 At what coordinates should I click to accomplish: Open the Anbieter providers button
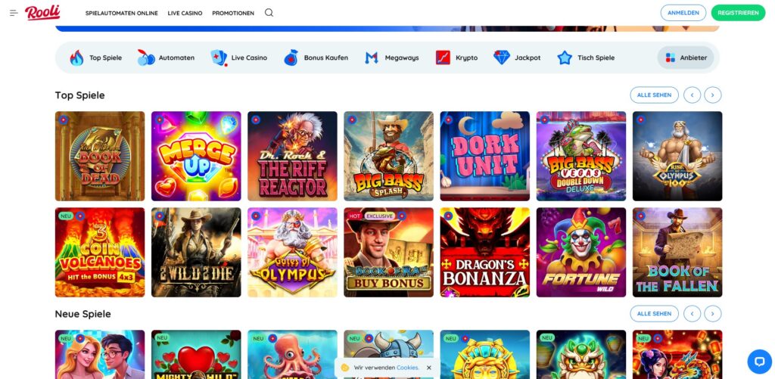tap(686, 57)
